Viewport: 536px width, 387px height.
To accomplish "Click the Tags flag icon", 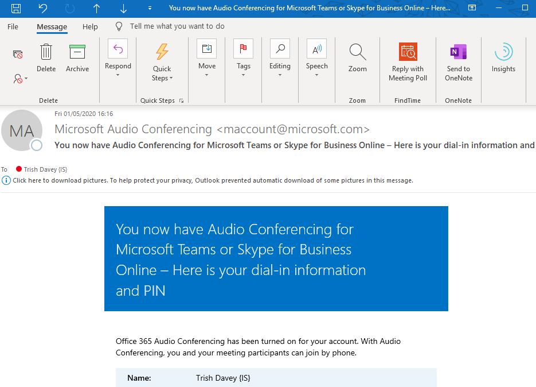I will [244, 49].
